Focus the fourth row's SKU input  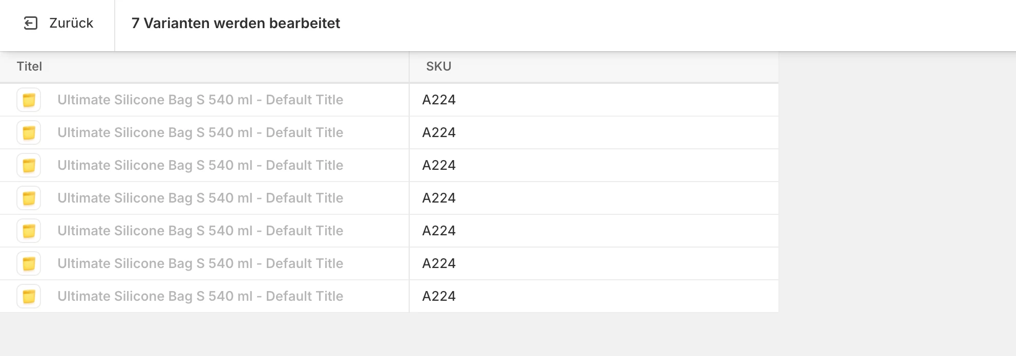click(594, 198)
